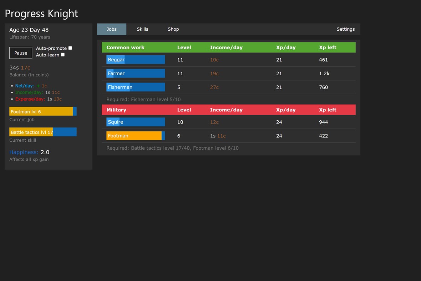
Task: Open the Settings tab
Action: point(345,29)
